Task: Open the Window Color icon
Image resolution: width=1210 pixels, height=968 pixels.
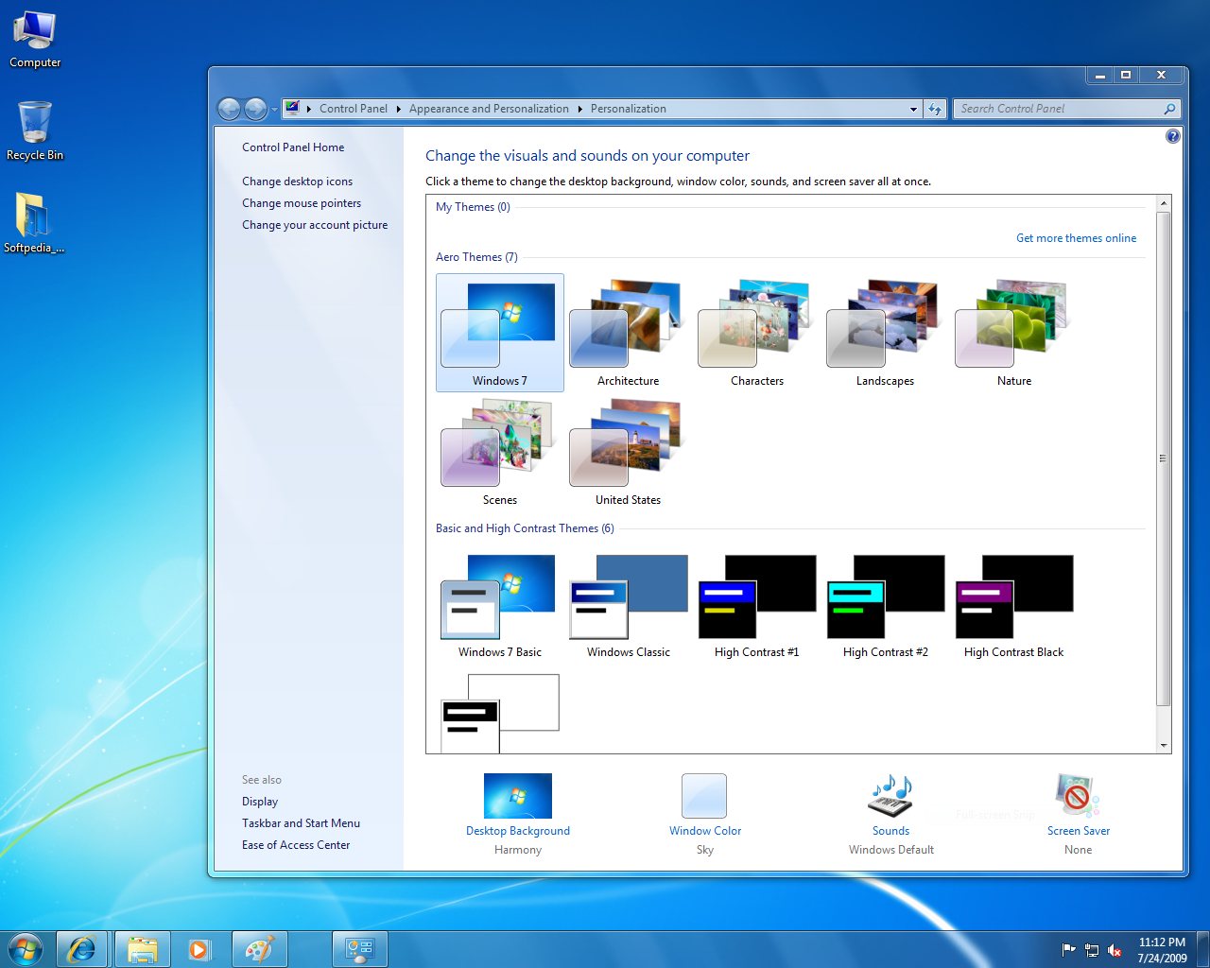Action: (x=704, y=796)
